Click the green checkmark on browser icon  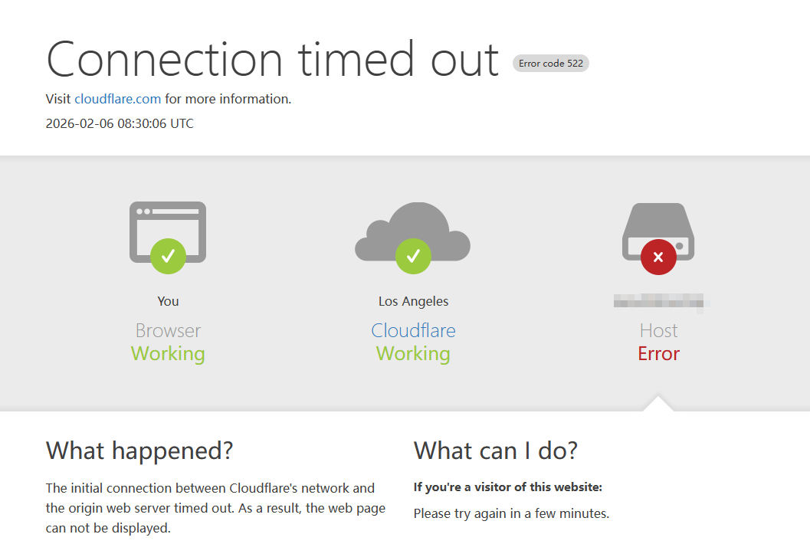click(168, 256)
